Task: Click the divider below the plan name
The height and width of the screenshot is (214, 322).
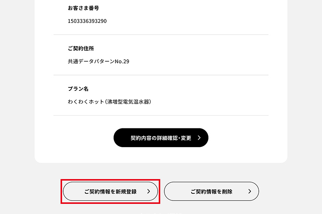Action: click(x=161, y=115)
